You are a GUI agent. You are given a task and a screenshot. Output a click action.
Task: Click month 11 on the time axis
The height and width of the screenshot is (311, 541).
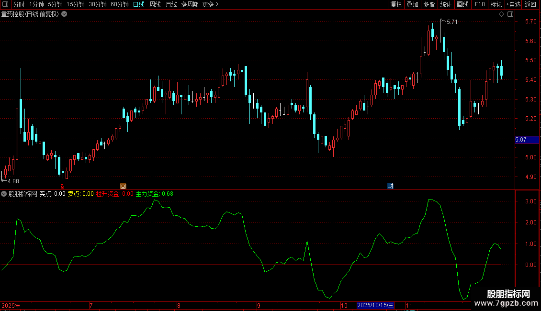[x=409, y=305]
